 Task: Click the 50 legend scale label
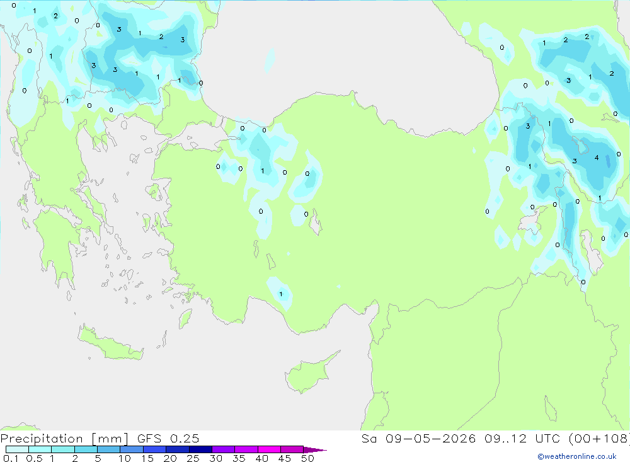point(307,458)
